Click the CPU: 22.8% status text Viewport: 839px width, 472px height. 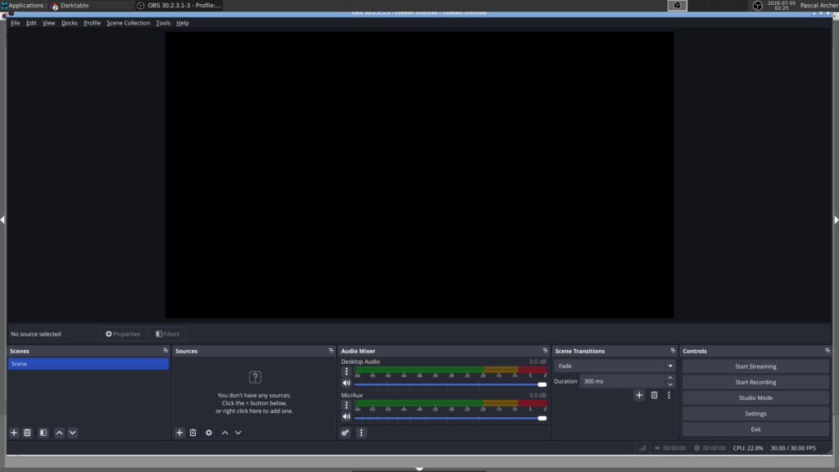click(x=748, y=448)
